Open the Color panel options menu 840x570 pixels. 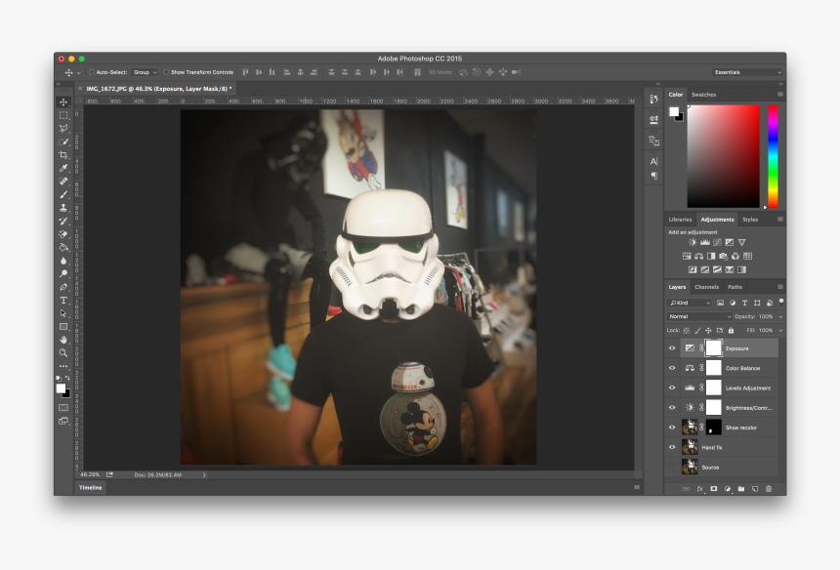780,95
